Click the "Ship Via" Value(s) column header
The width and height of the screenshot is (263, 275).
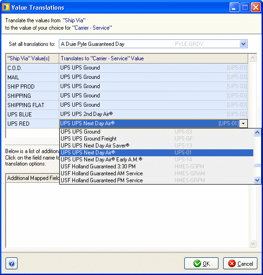[x=32, y=58]
